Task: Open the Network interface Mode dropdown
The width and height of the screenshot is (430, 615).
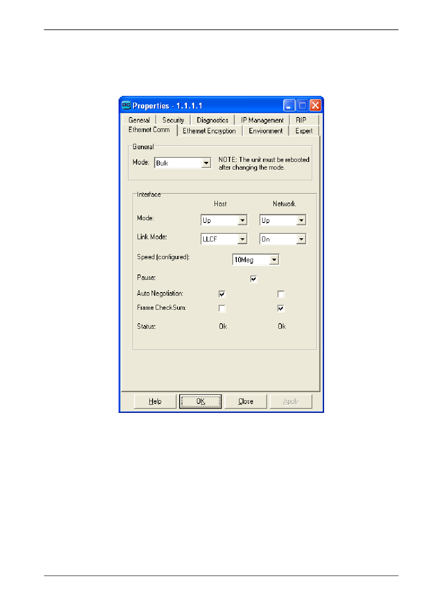Action: (x=301, y=220)
